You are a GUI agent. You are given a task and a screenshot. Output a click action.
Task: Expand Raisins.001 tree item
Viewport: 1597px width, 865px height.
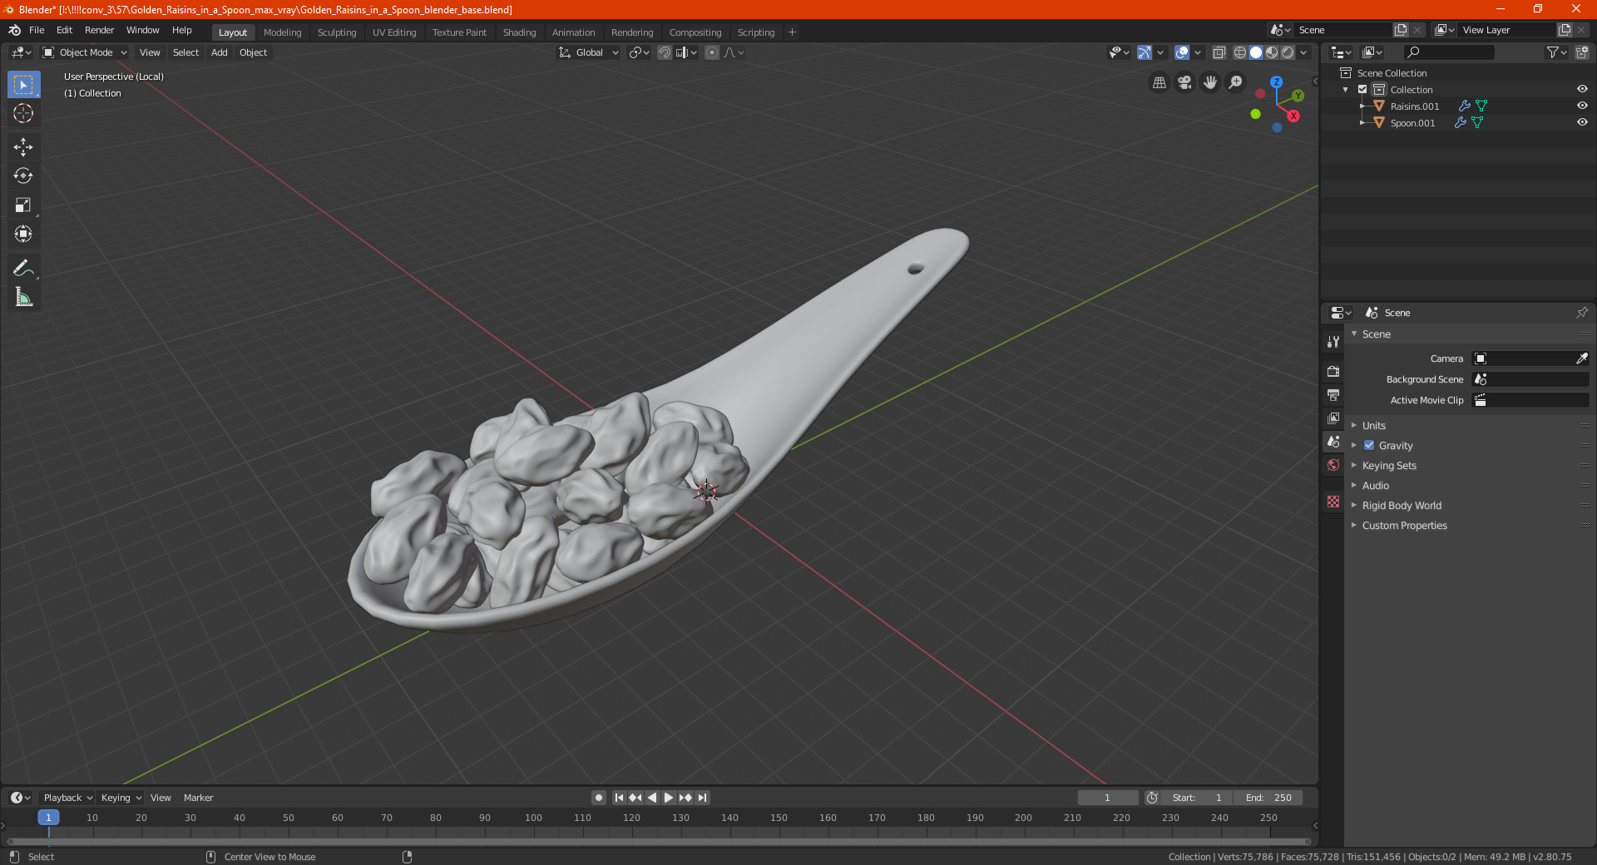pos(1362,106)
